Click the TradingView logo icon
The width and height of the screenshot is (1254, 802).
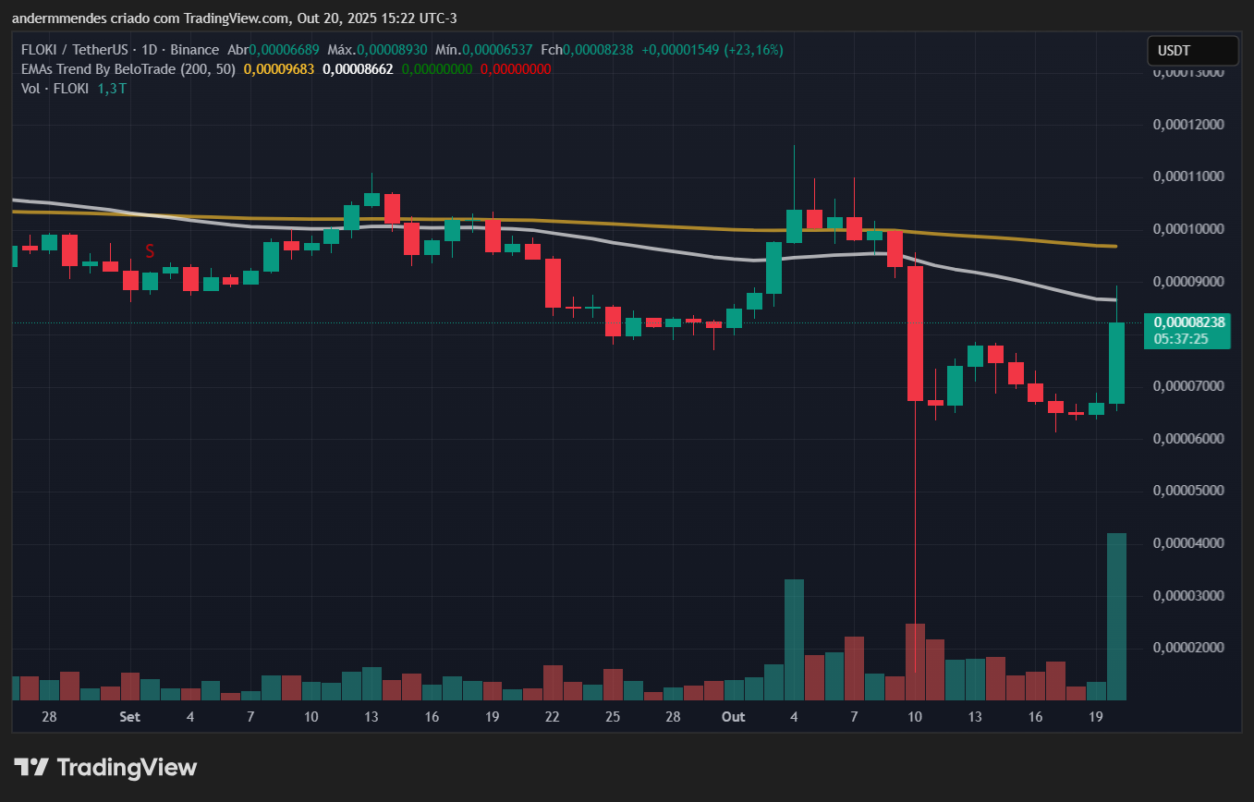pyautogui.click(x=30, y=767)
